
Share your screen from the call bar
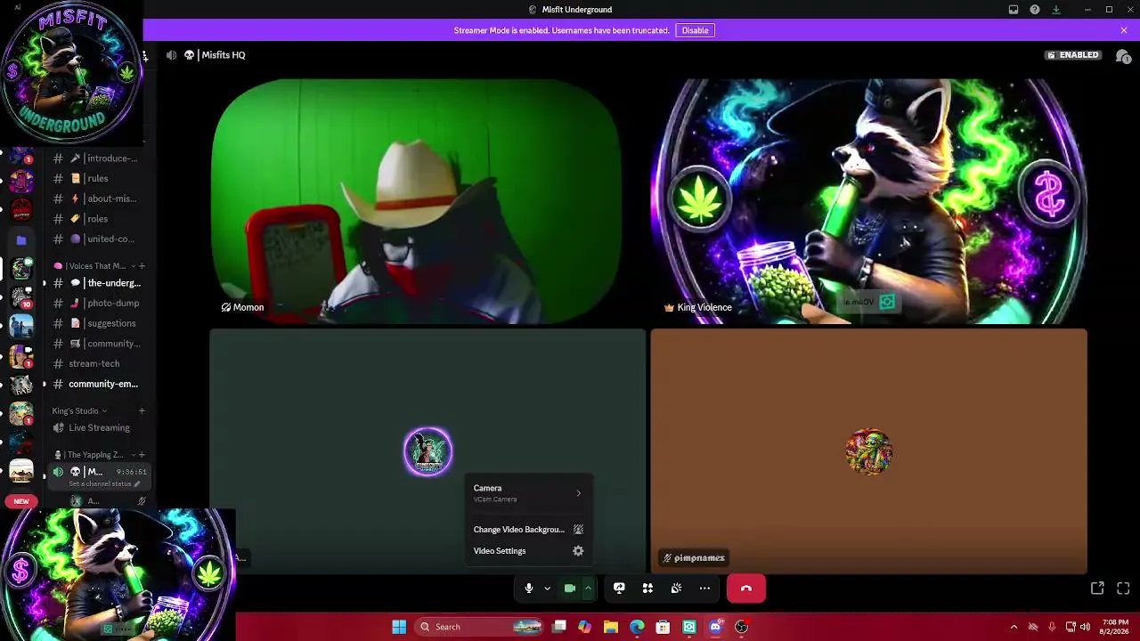pyautogui.click(x=619, y=588)
